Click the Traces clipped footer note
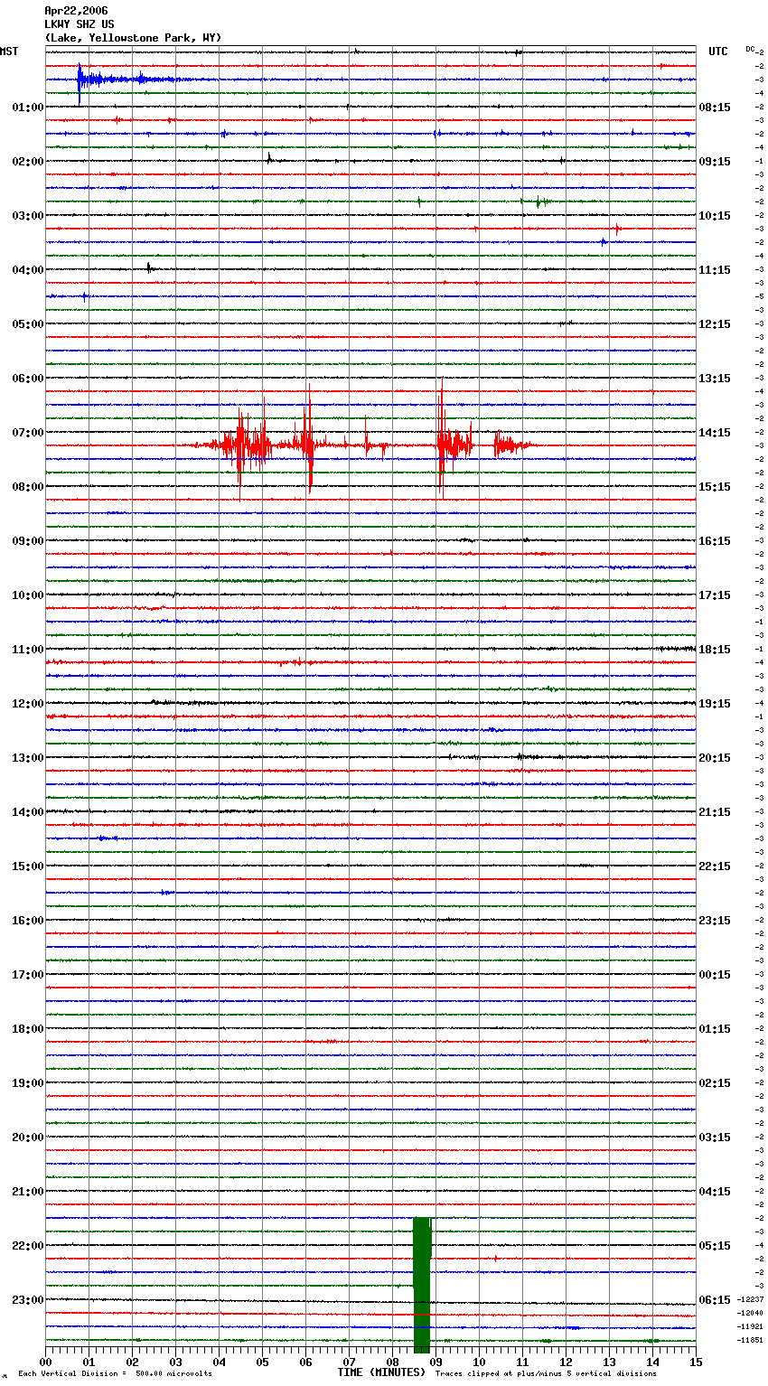The image size is (768, 1386). pyautogui.click(x=546, y=1374)
